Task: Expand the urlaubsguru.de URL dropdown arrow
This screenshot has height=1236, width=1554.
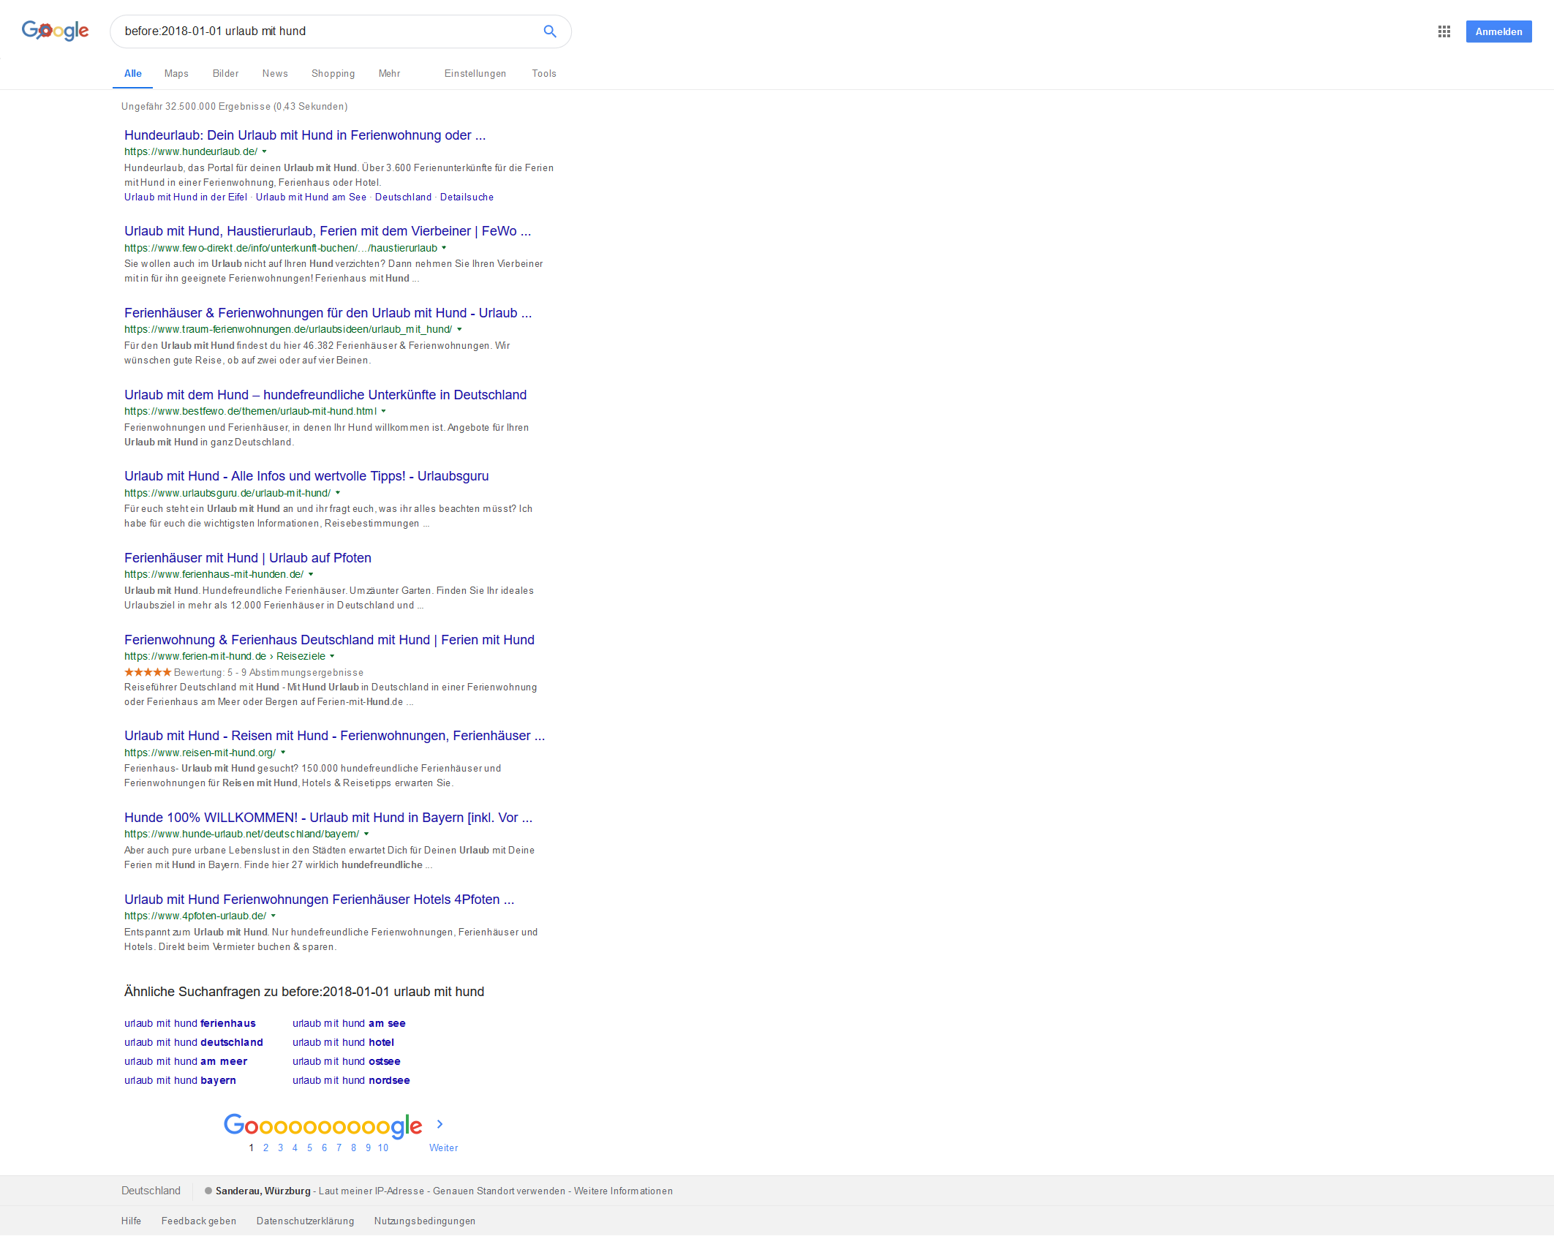Action: click(338, 493)
